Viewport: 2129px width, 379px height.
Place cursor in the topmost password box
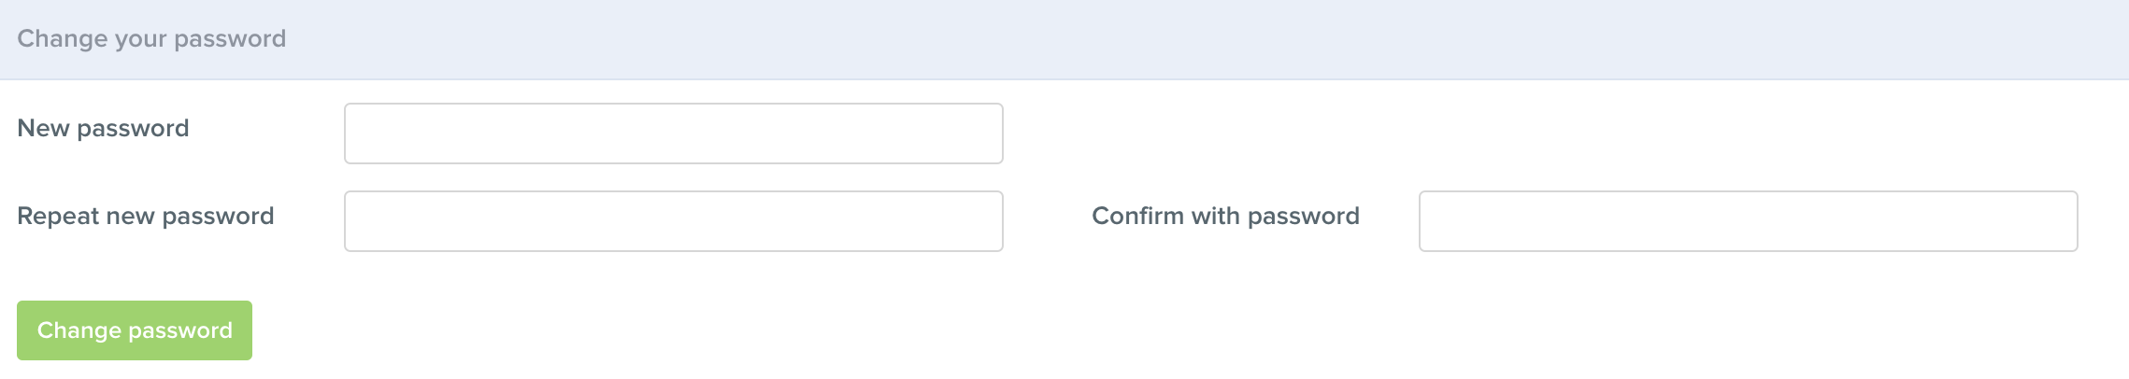674,133
